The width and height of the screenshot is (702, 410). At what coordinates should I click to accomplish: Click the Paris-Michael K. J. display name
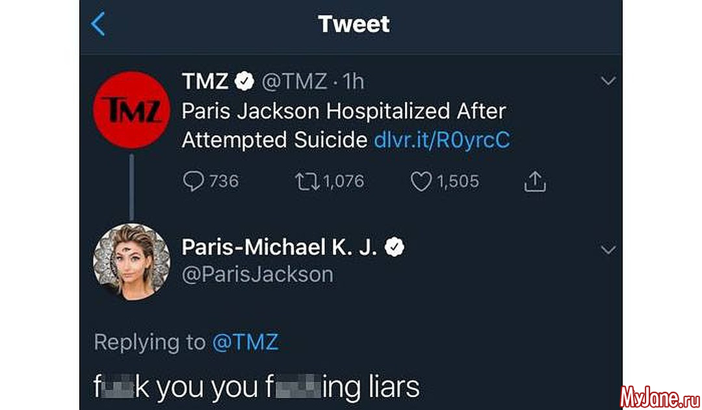pyautogui.click(x=279, y=247)
